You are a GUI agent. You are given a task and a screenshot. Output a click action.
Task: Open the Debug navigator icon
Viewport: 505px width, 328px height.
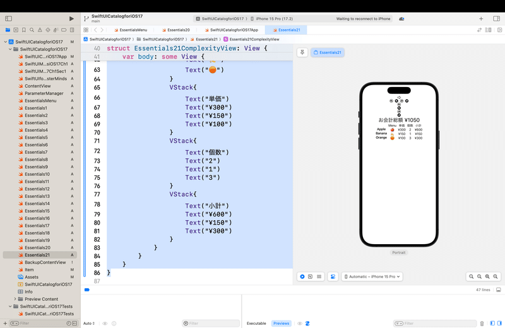[x=56, y=30]
